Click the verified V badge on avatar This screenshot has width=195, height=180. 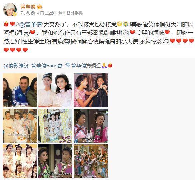[x=15, y=14]
